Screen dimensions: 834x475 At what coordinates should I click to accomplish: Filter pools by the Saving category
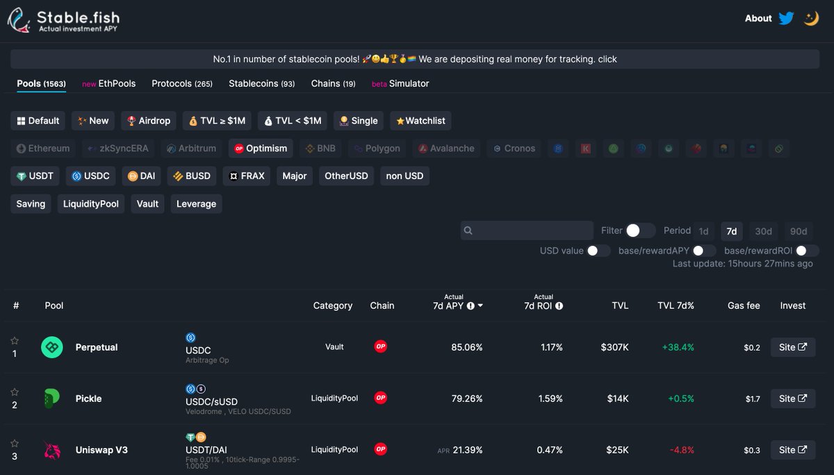click(31, 204)
